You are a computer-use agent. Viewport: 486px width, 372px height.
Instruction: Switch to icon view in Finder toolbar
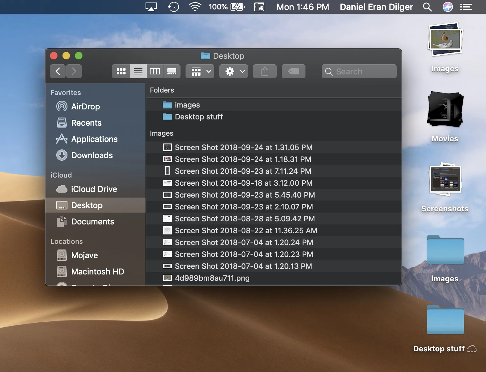pos(121,71)
